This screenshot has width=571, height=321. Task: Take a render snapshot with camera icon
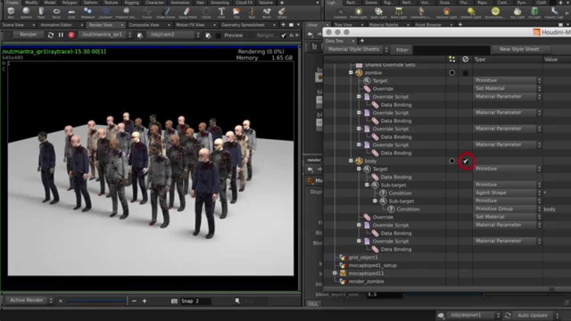(x=174, y=301)
